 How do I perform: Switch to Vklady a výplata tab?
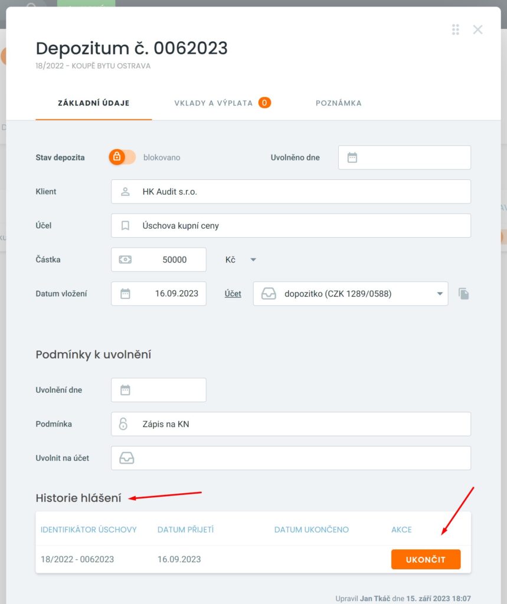pyautogui.click(x=222, y=103)
